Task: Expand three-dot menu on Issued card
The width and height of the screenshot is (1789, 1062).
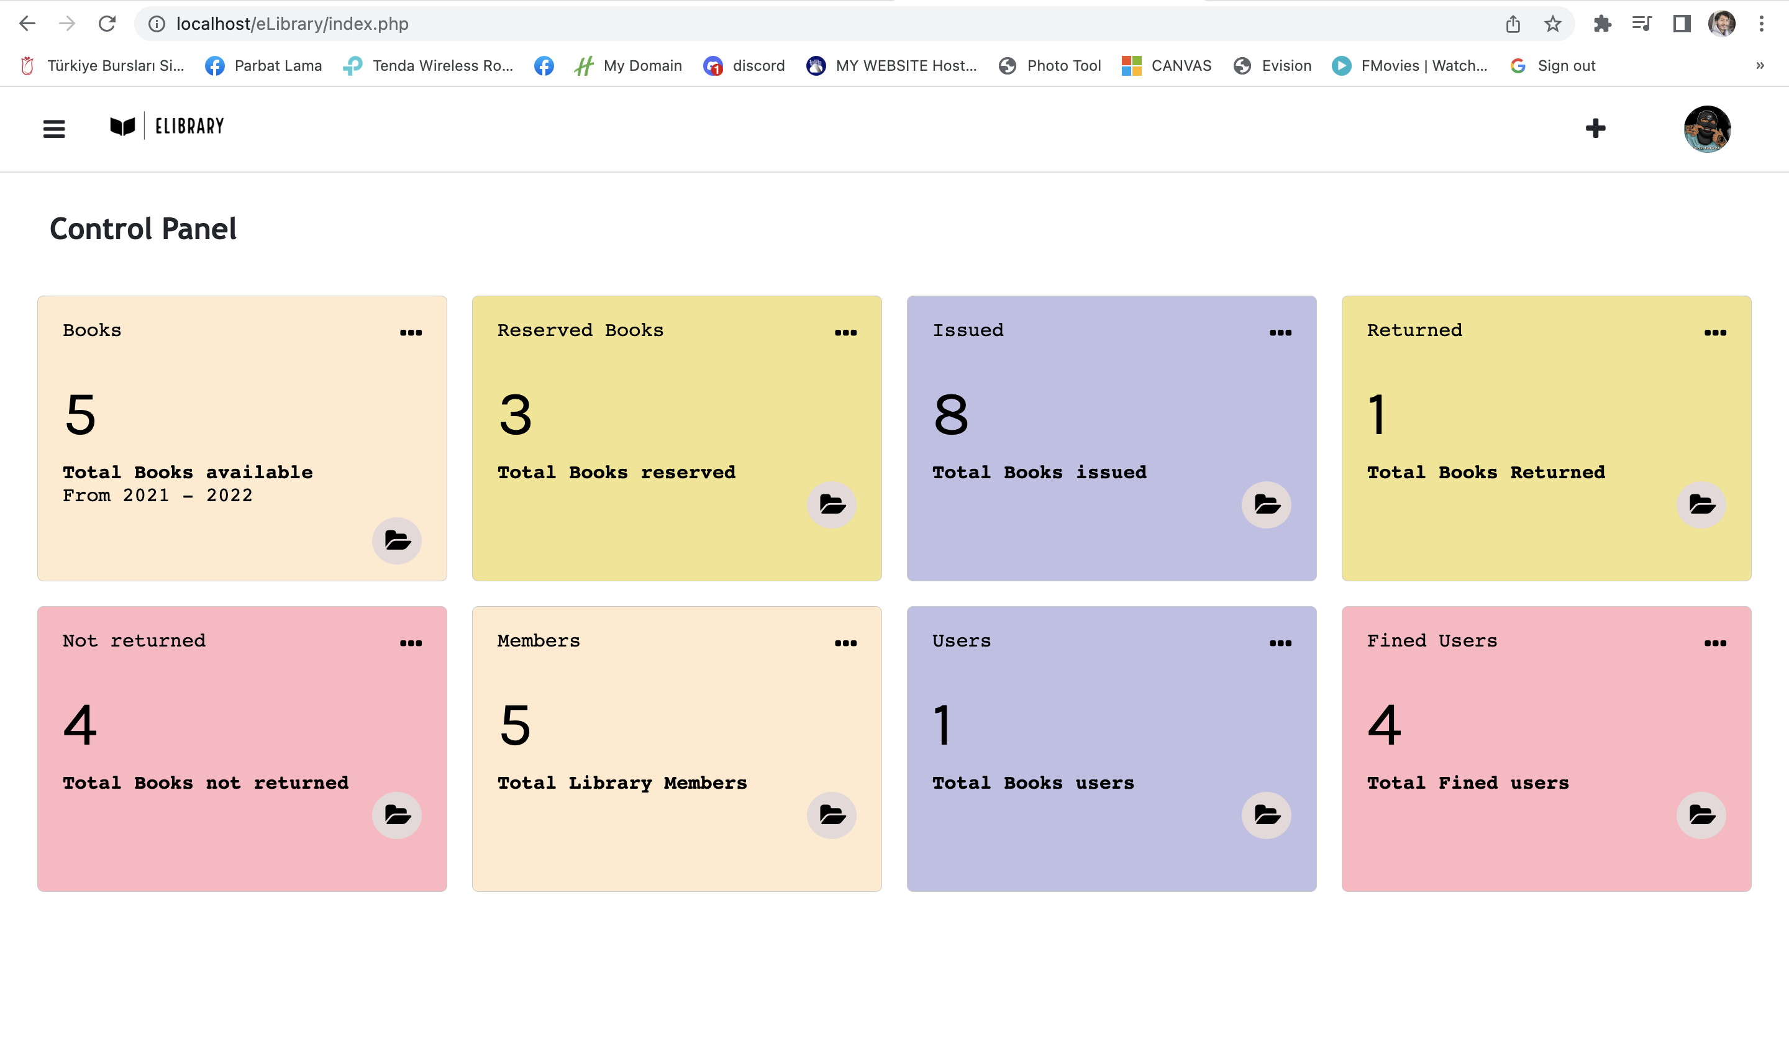Action: pos(1281,333)
